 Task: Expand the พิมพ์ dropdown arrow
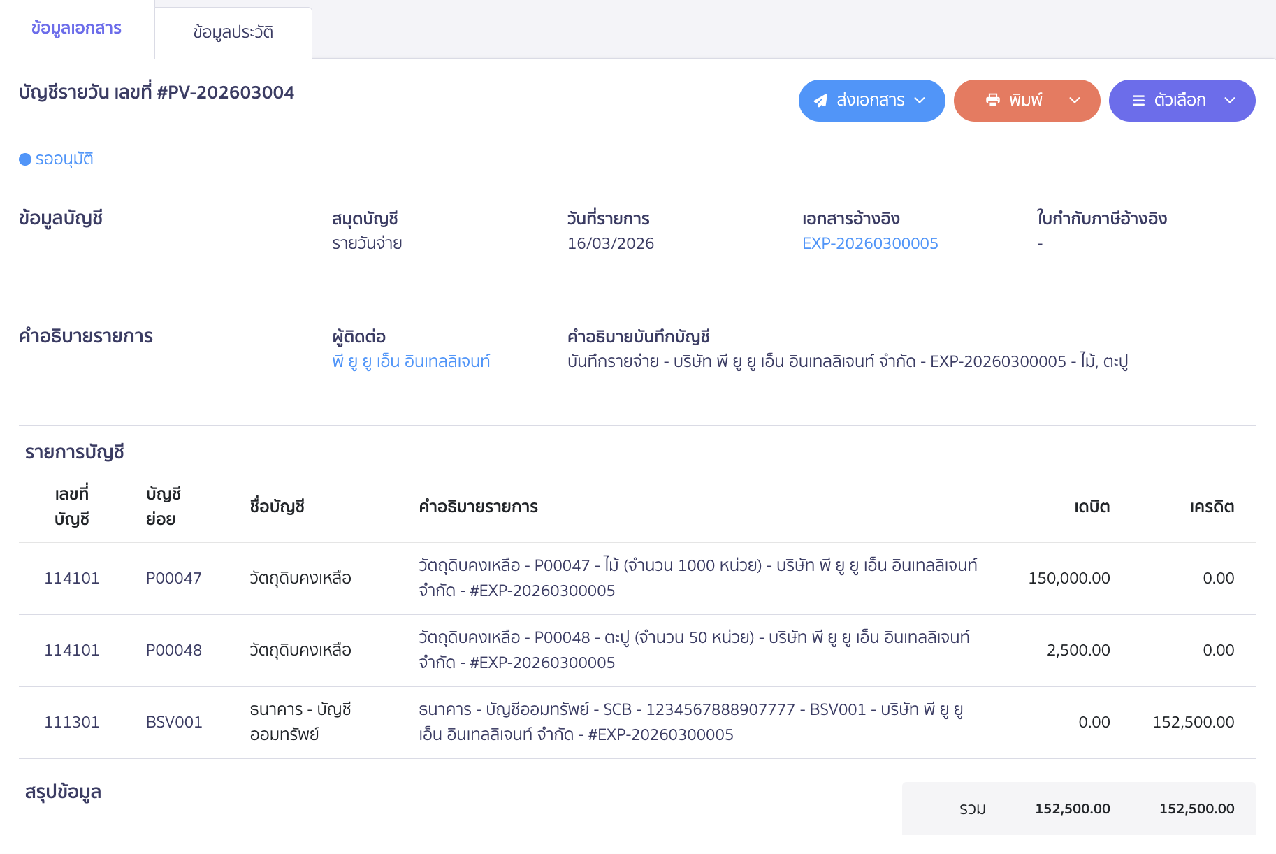click(1075, 101)
